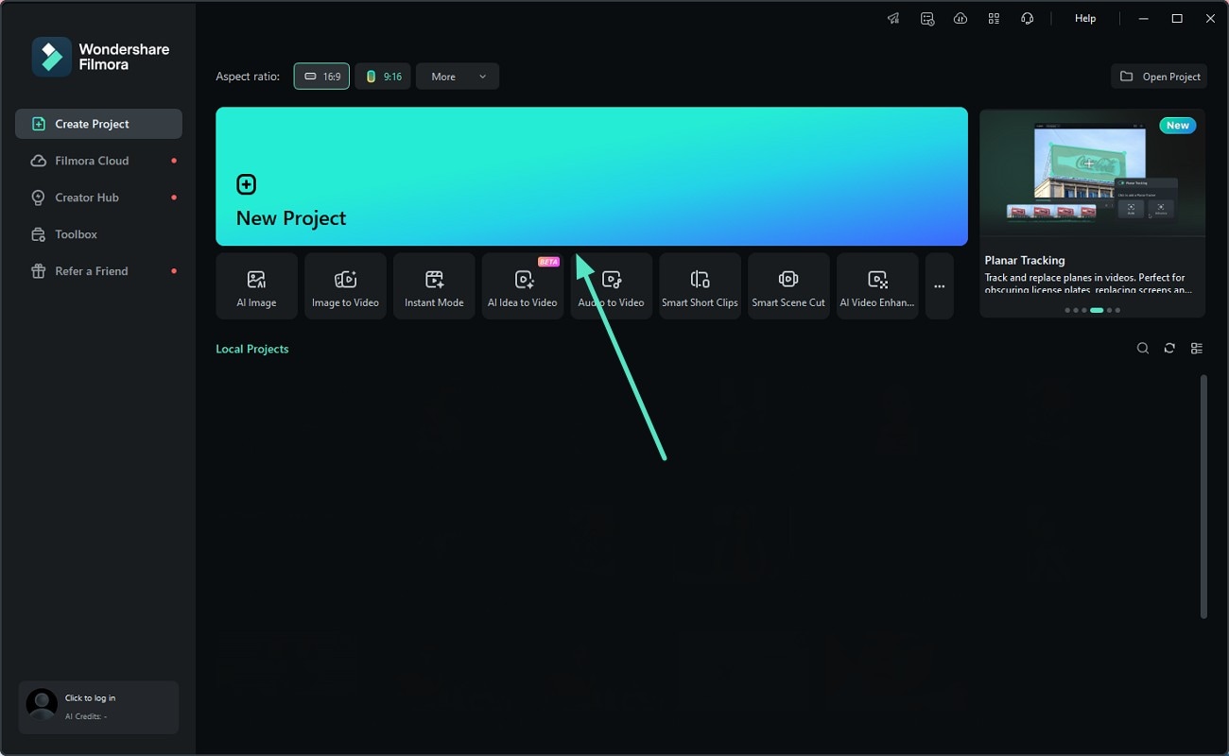Click the user avatar to log in
This screenshot has height=756, width=1229.
tap(42, 705)
